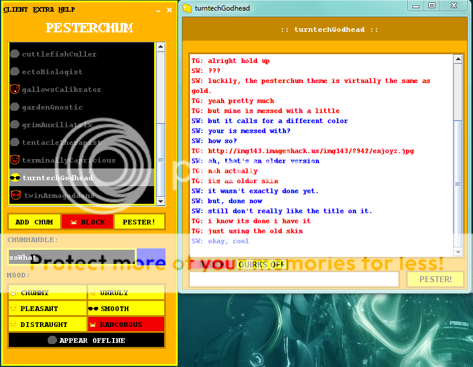
Task: Click the sunglasses icon beside turntechGodhead
Action: (15, 178)
